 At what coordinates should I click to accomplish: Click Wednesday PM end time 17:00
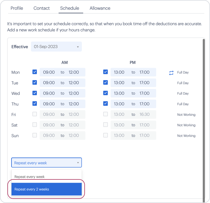click(x=145, y=93)
